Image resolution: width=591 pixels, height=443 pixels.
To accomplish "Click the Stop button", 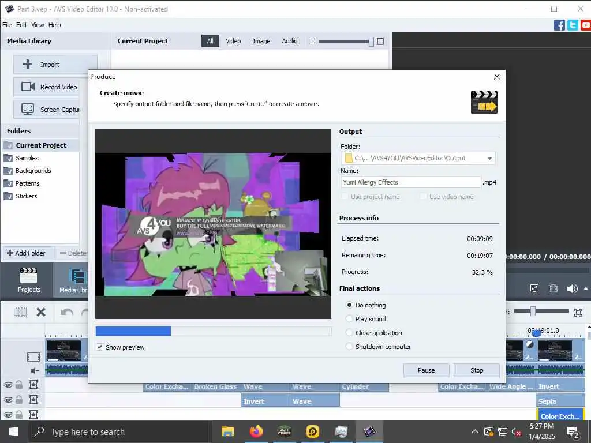I will coord(476,370).
